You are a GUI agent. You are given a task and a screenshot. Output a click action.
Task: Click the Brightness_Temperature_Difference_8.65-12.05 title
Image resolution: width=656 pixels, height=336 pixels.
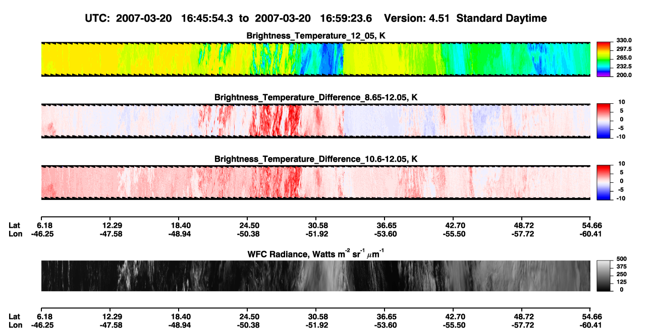(x=316, y=97)
